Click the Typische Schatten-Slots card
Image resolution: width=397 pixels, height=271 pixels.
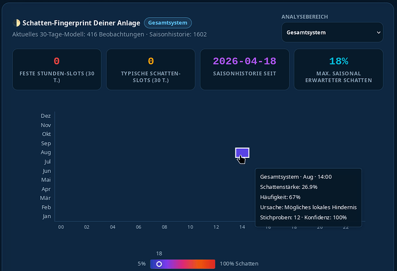click(x=151, y=69)
